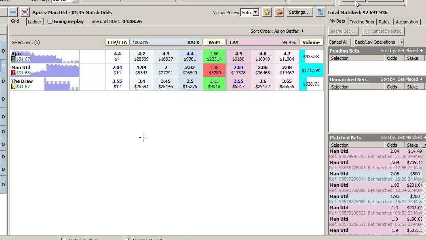Click the LTP/LTA column header

pos(117,42)
